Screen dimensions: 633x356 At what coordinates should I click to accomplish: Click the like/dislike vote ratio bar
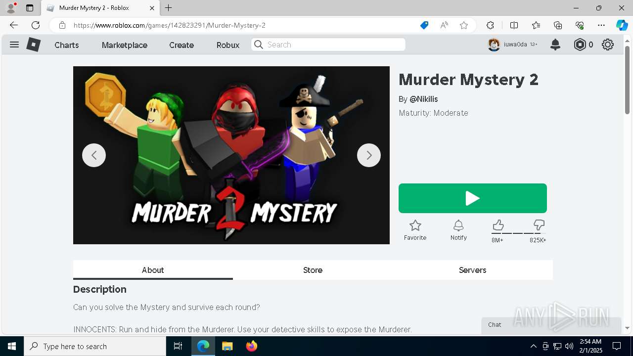pos(518,233)
